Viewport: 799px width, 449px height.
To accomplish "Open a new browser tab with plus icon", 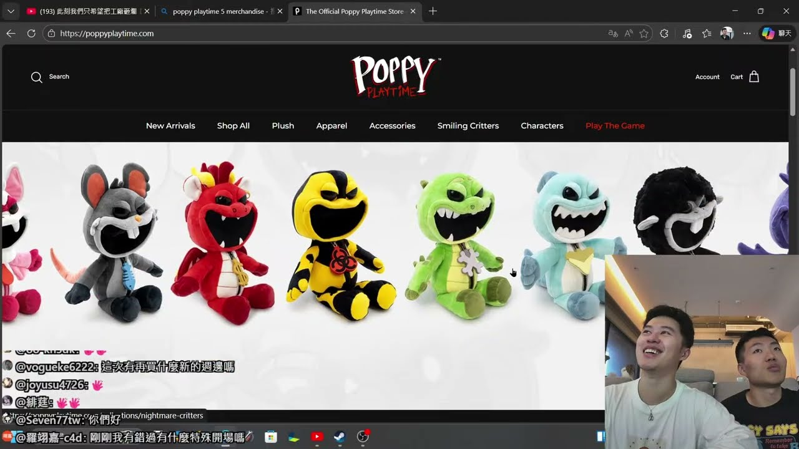I will [433, 11].
